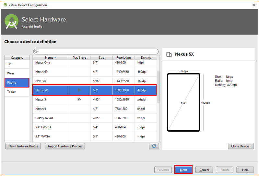Click the Resolution column header
The height and width of the screenshot is (177, 259).
[124, 57]
